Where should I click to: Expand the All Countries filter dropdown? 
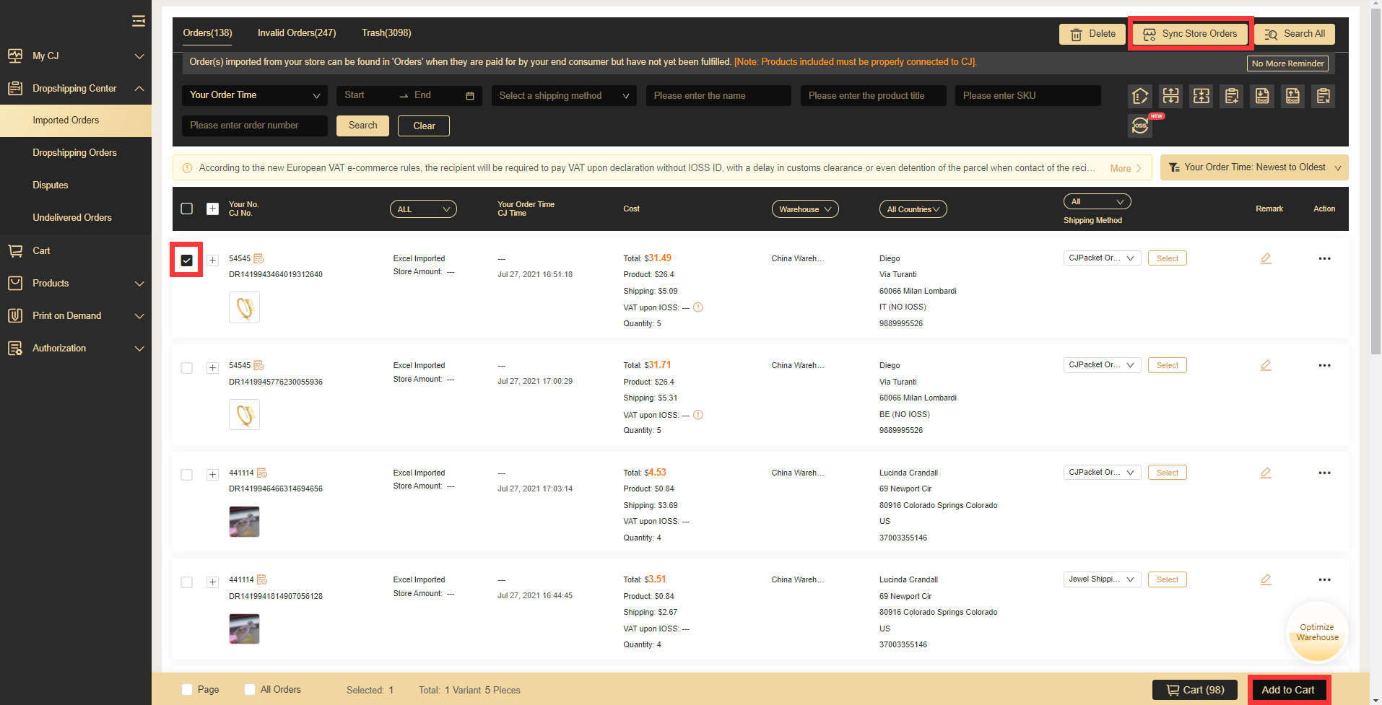tap(913, 209)
